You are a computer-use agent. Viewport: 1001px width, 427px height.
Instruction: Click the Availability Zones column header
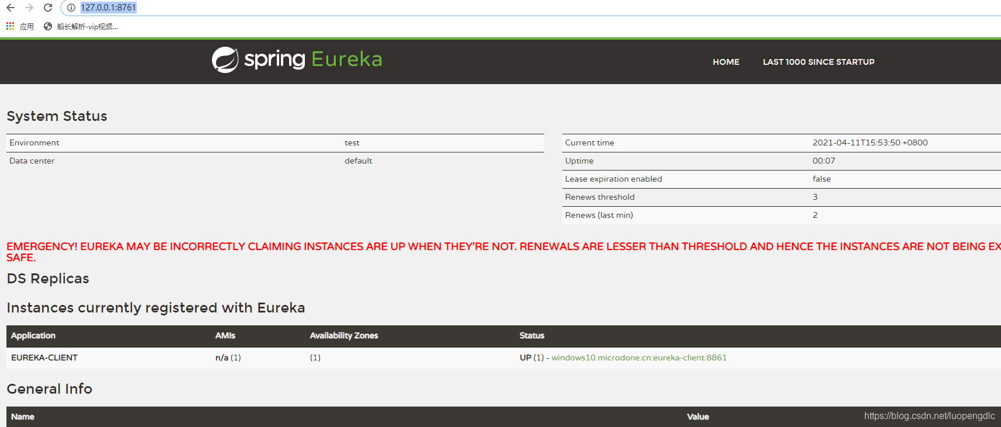pos(344,335)
